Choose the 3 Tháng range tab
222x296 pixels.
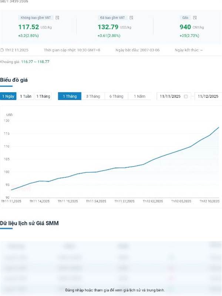[x=93, y=96]
